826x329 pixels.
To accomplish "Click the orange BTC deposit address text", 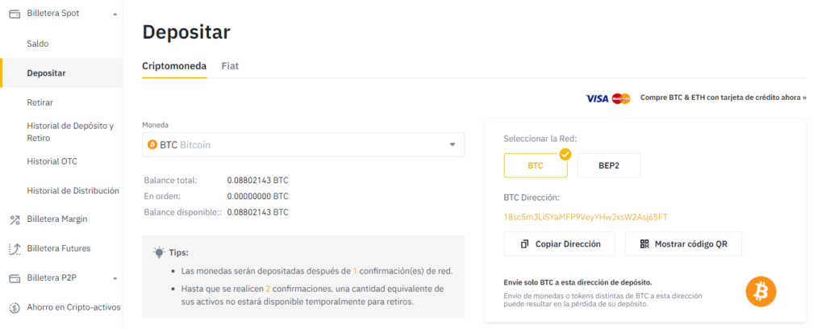I will (586, 217).
